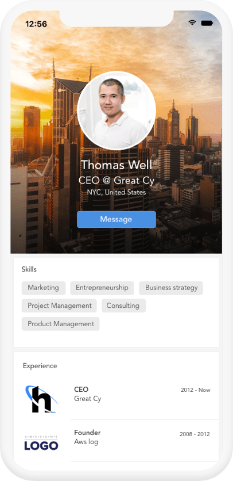The width and height of the screenshot is (233, 481).
Task: Tap the Message button
Action: click(116, 219)
